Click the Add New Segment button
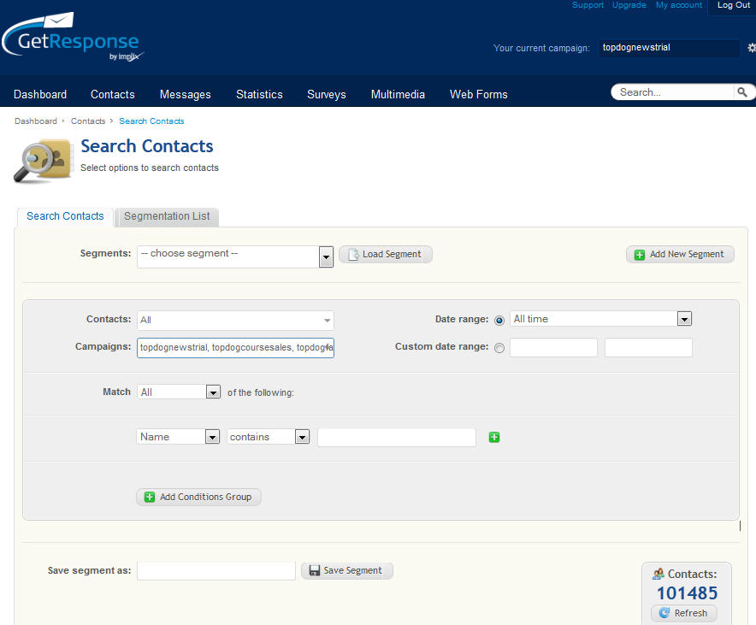The width and height of the screenshot is (756, 625). [680, 254]
